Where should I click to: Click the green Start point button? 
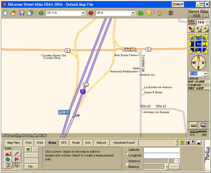pyautogui.click(x=41, y=13)
